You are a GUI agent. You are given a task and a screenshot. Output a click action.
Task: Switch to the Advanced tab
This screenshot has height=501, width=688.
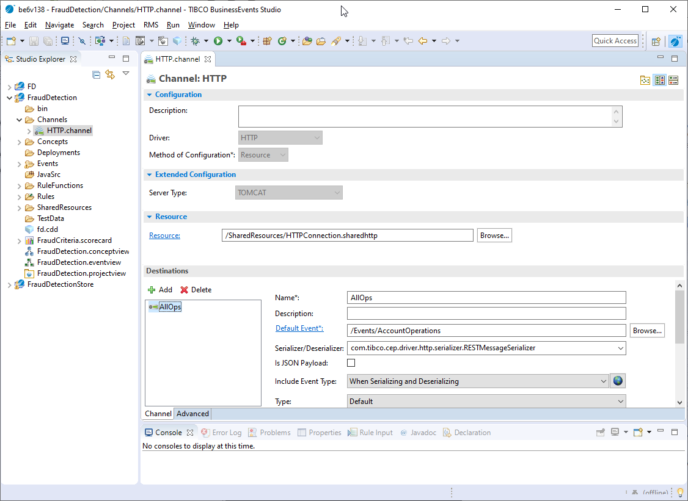(192, 414)
